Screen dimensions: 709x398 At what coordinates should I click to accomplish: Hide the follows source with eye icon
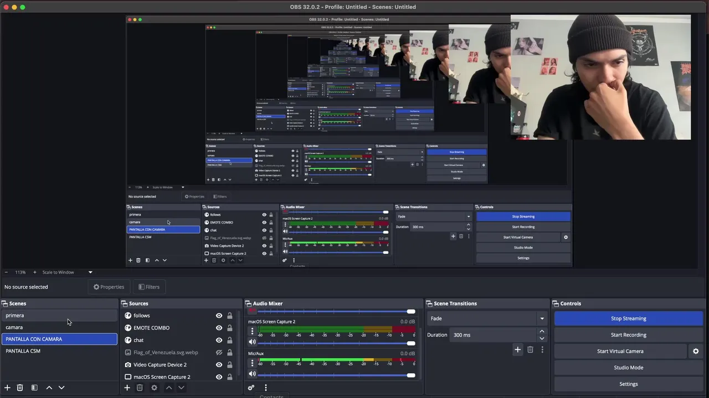tap(219, 316)
